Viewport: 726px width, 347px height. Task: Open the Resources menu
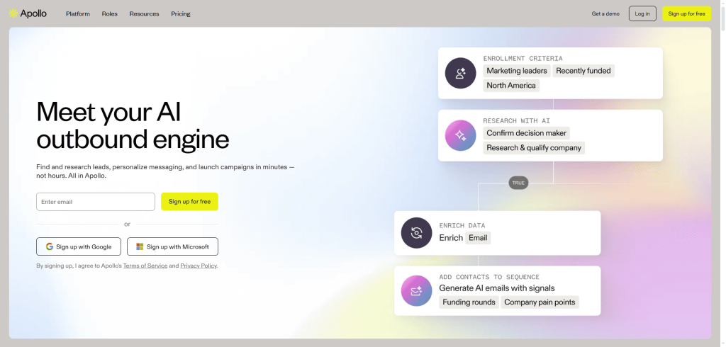144,14
